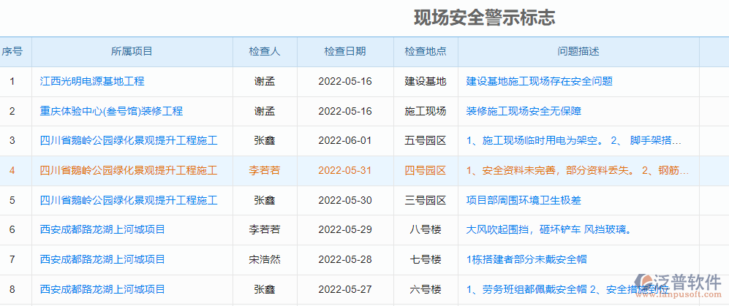Click the 宋浩然 inspector cell
This screenshot has width=729, height=306.
click(264, 259)
